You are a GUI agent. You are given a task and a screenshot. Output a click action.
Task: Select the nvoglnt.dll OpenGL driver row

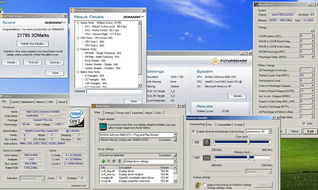click(136, 178)
